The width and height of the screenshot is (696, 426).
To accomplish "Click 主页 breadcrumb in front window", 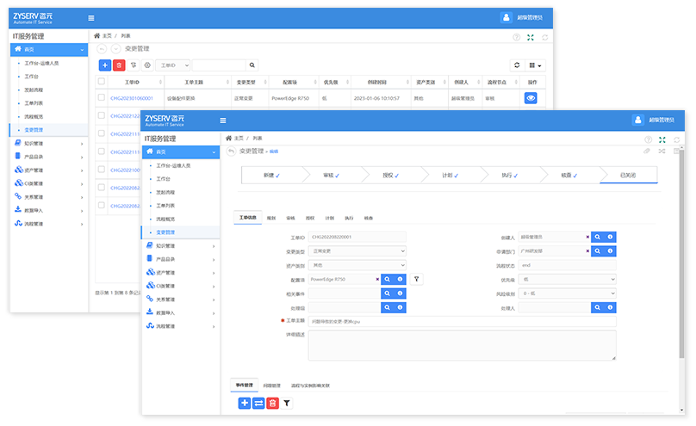I will 239,139.
